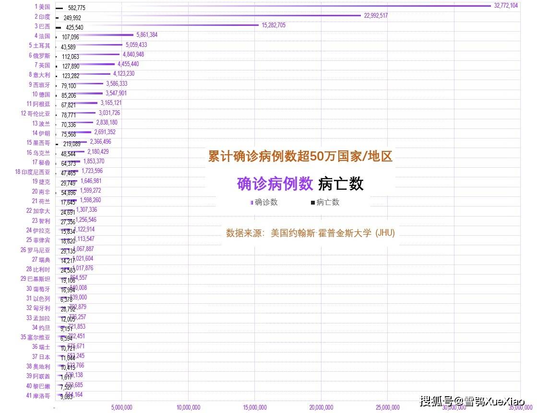The width and height of the screenshot is (537, 413).
Task: Click the black heading 病亡数
Action: (341, 184)
